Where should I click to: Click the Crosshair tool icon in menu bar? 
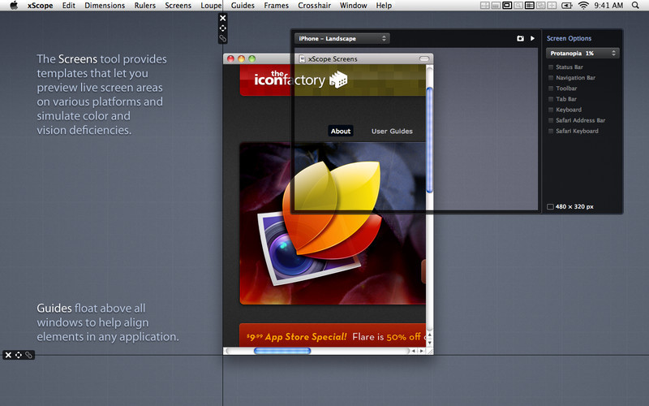(552, 6)
